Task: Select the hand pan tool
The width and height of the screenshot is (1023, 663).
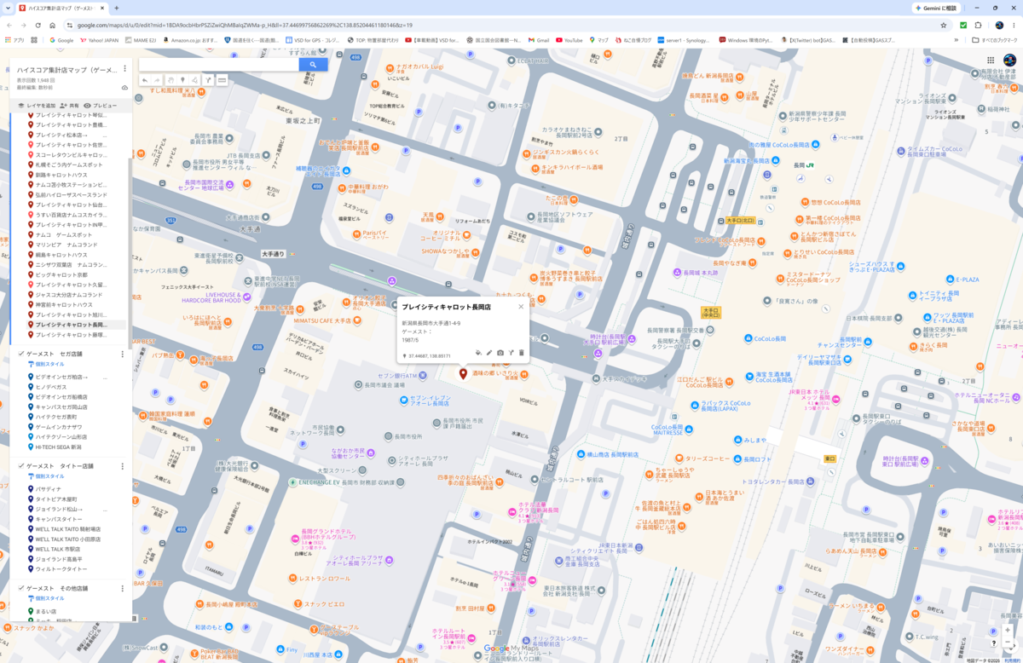Action: click(x=170, y=80)
